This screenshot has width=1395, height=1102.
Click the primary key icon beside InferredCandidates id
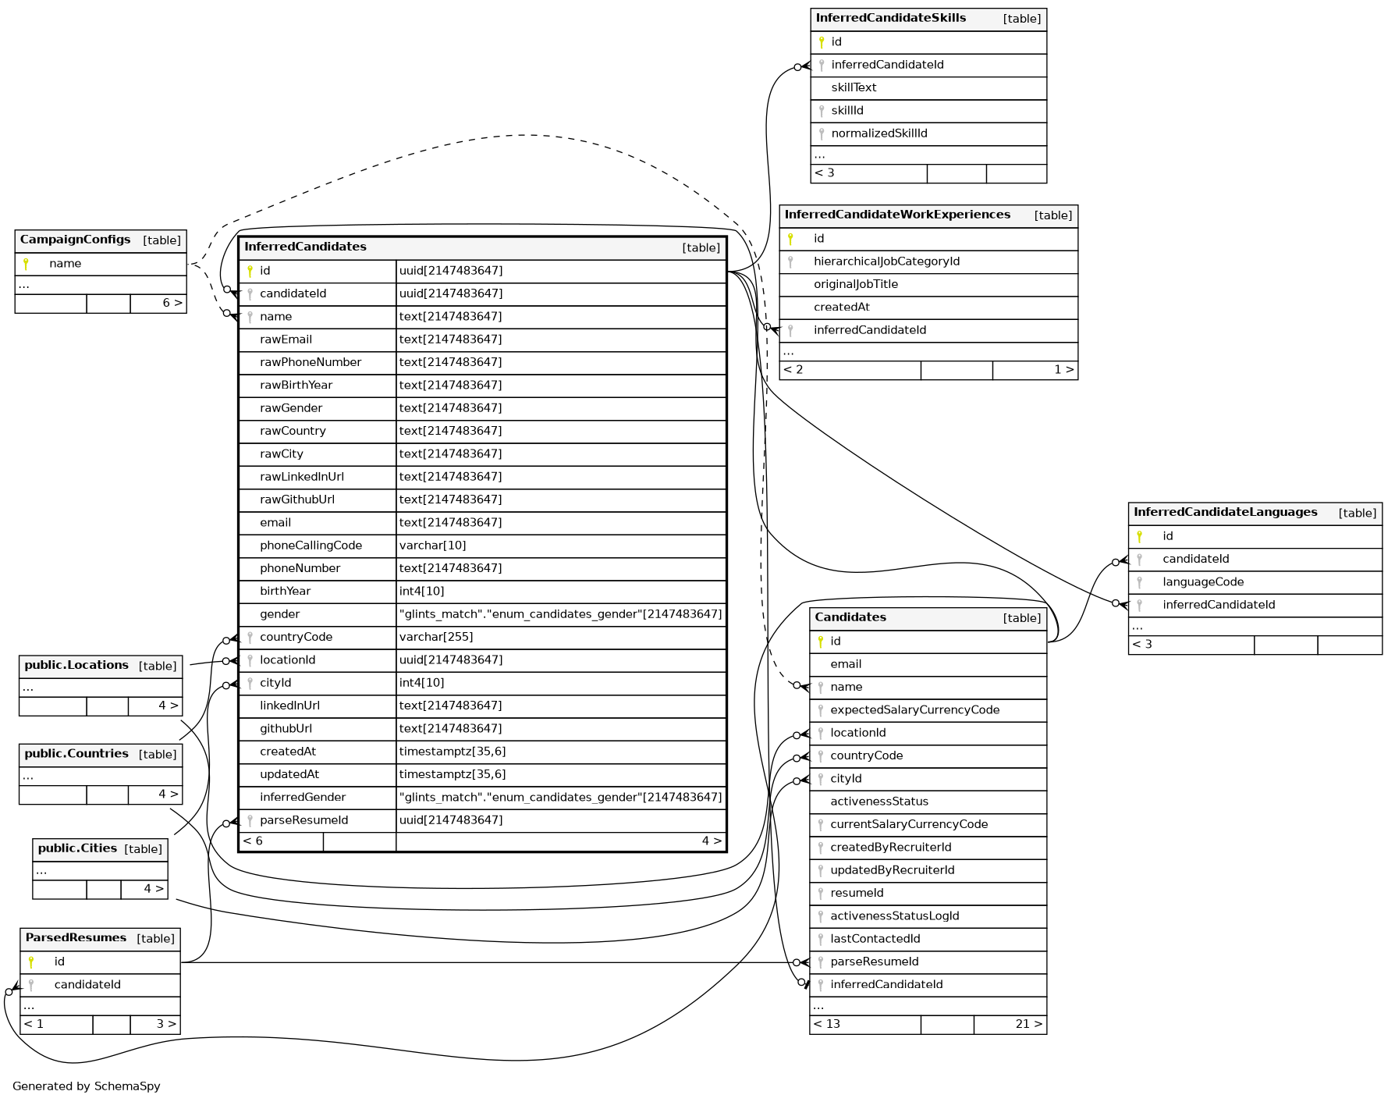click(x=250, y=272)
